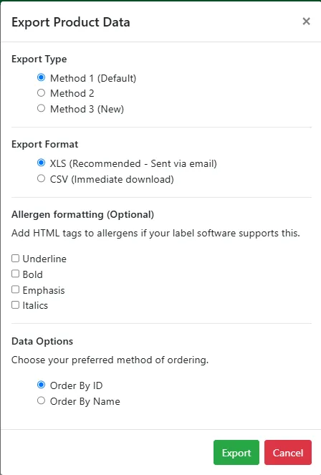Choose the Order By Name radio button
321x475 pixels.
41,400
